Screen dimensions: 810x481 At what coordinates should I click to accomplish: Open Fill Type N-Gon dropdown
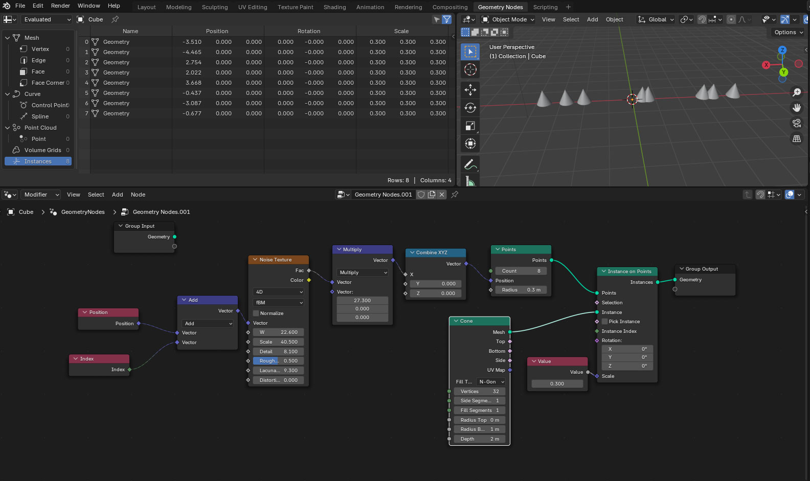(491, 382)
